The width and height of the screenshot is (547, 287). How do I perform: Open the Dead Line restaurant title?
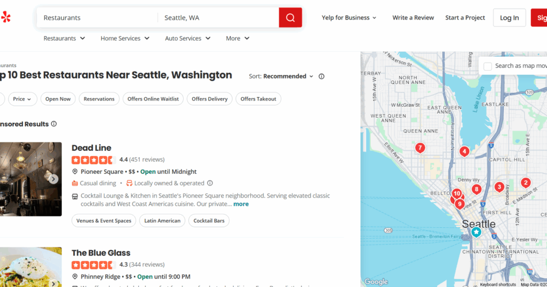(92, 148)
